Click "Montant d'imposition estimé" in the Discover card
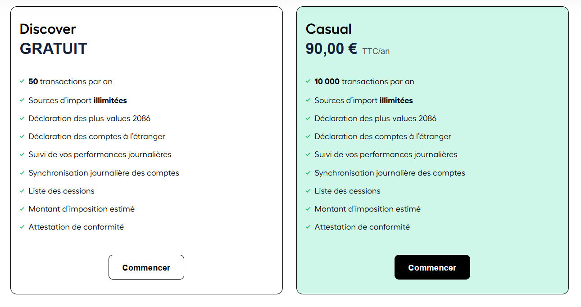 tap(82, 208)
